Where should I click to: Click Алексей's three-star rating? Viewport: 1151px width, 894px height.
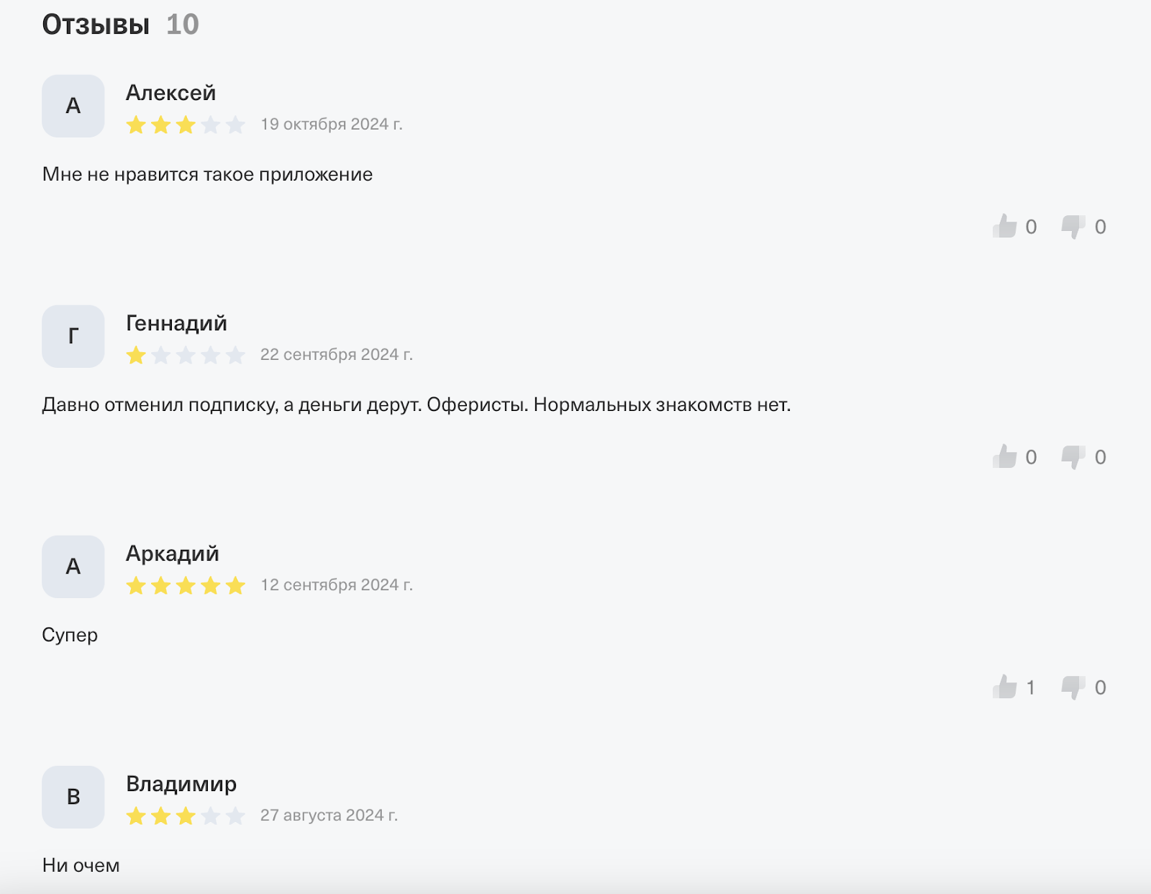pos(186,125)
